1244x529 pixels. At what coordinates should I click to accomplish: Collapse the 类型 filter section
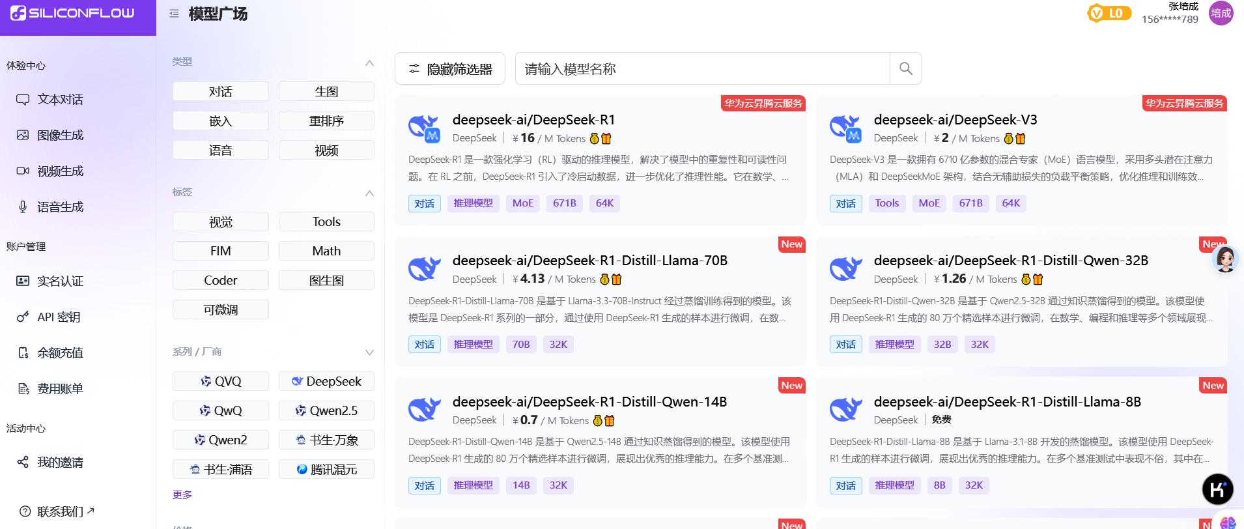pos(369,63)
